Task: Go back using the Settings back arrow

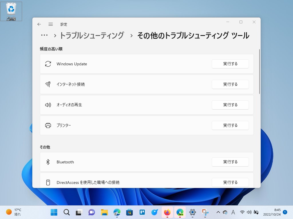Action: (x=39, y=24)
